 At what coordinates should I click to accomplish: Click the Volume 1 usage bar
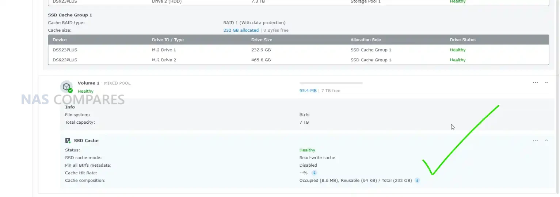[331, 83]
